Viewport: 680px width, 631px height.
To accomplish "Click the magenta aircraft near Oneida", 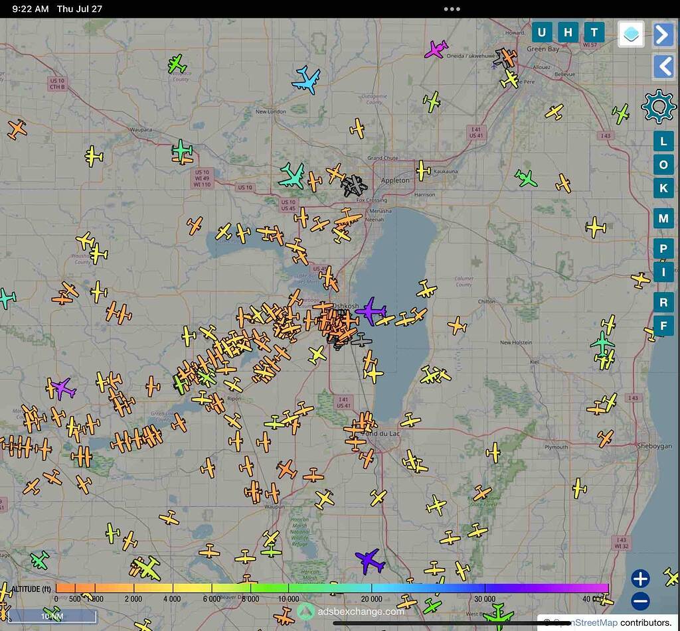I will click(x=436, y=49).
